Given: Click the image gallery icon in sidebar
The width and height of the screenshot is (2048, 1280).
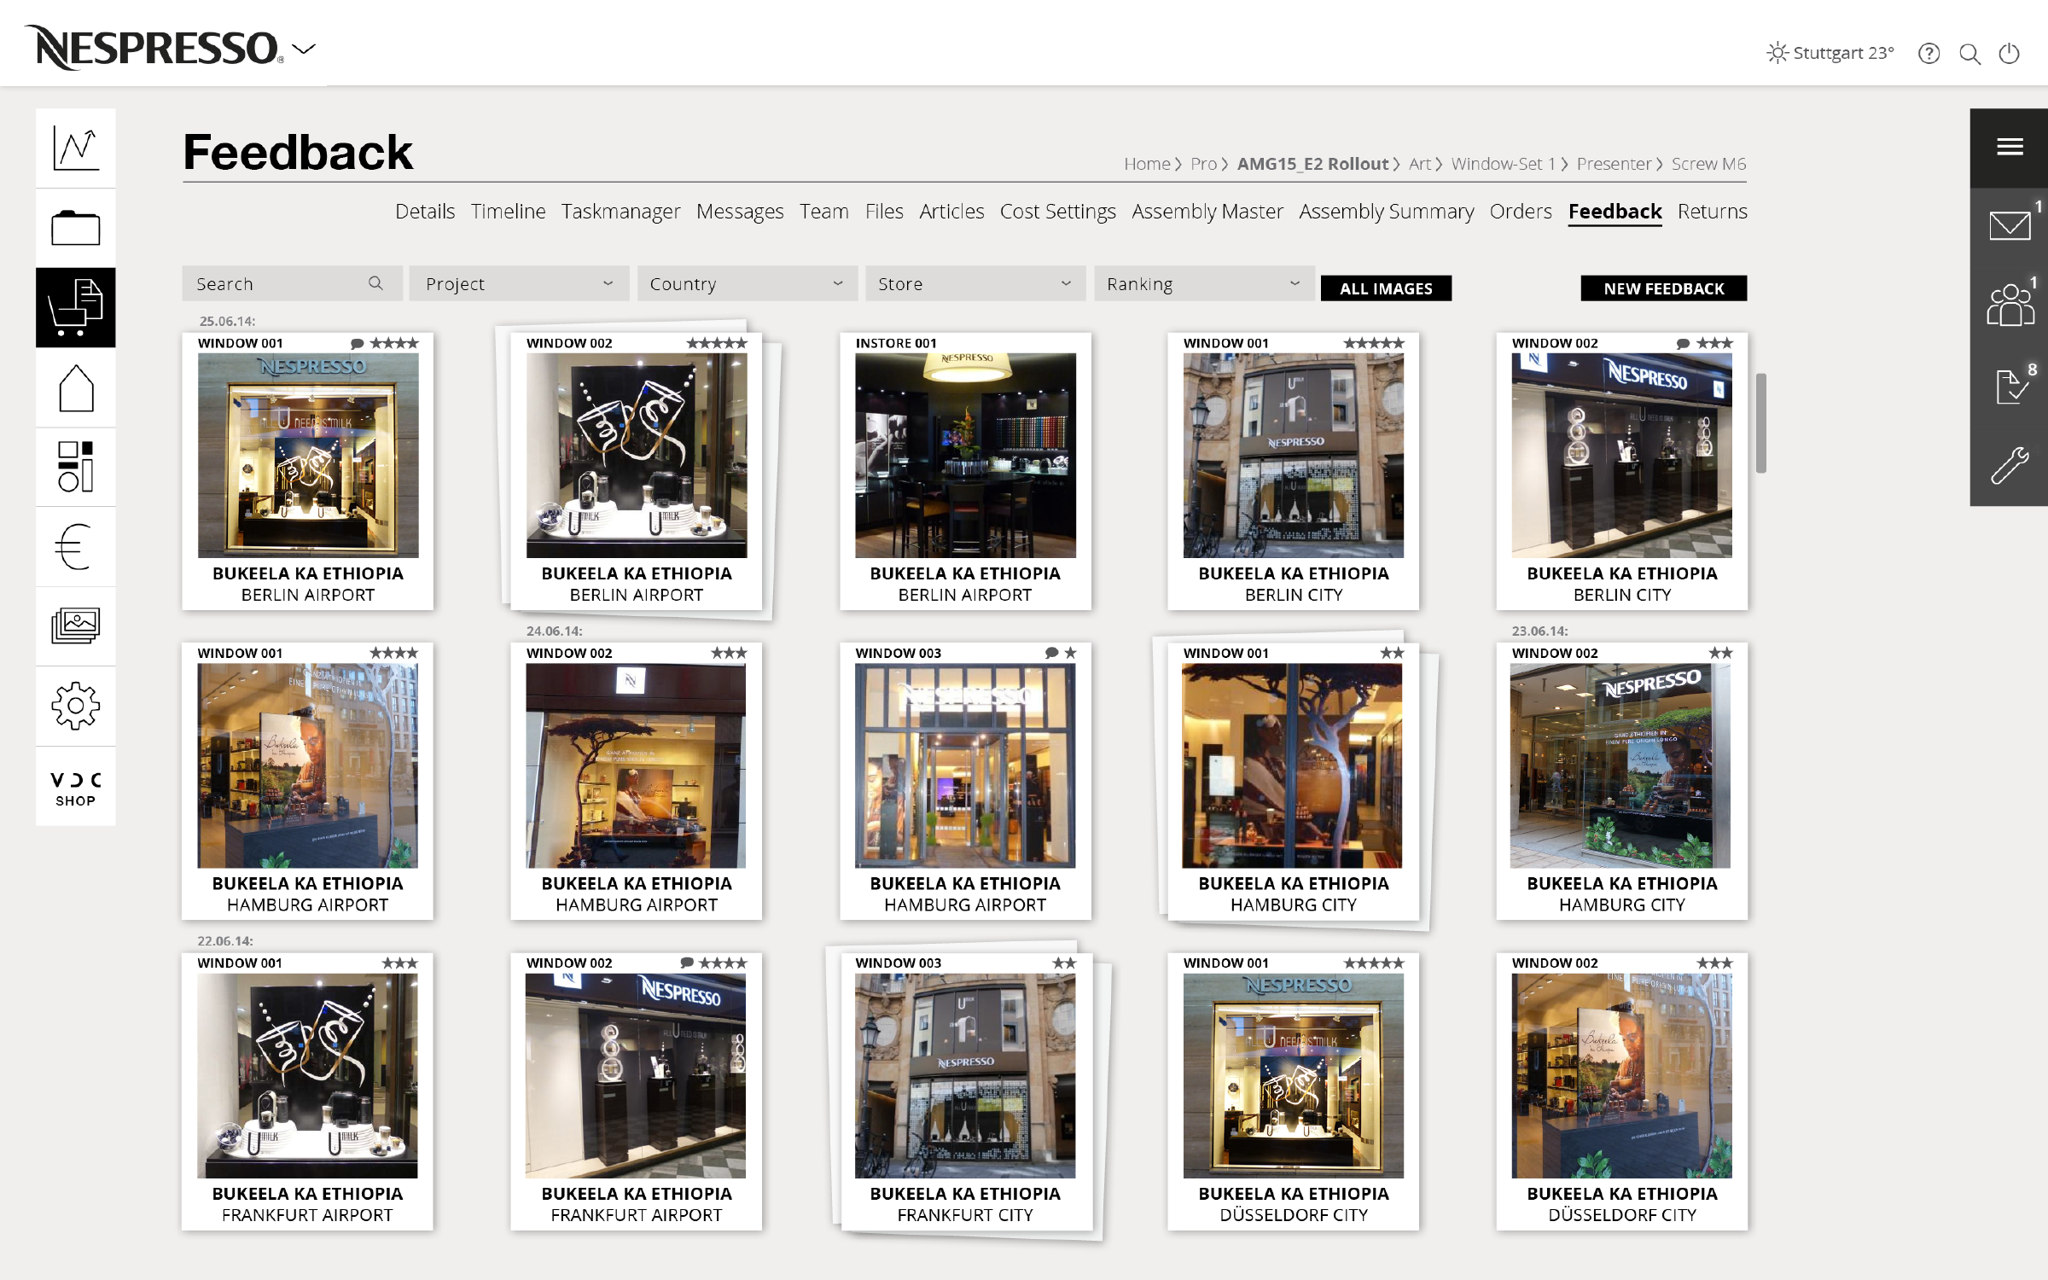Looking at the screenshot, I should coord(76,625).
